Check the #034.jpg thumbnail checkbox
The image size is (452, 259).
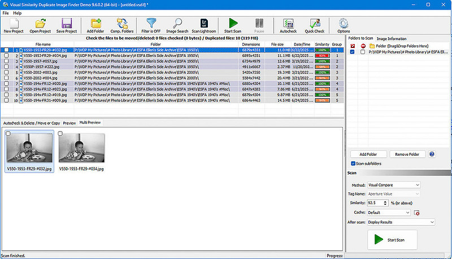coord(60,134)
